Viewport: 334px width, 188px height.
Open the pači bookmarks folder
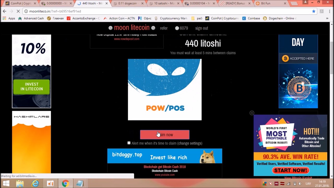tap(197, 18)
